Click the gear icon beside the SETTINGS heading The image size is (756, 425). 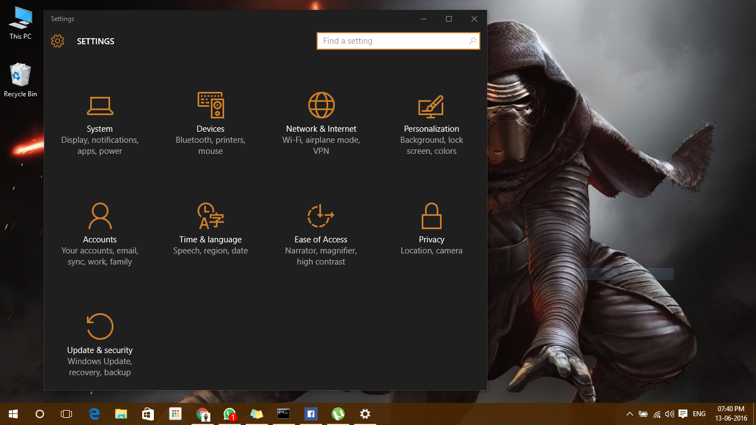[58, 41]
